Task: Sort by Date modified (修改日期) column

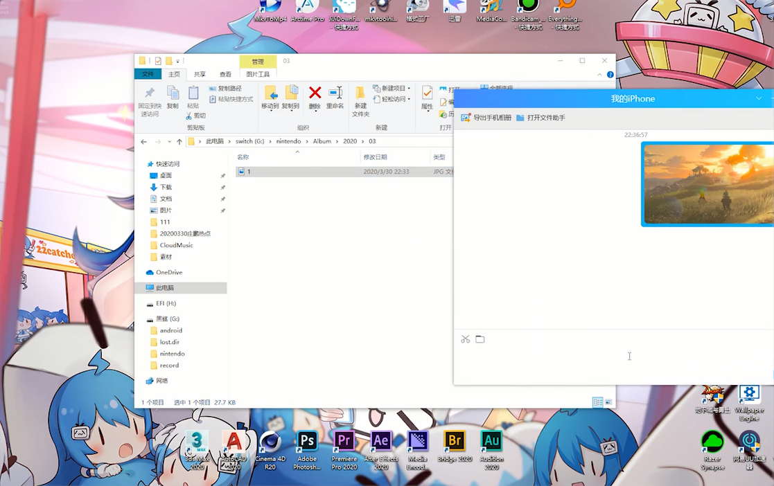Action: tap(395, 157)
